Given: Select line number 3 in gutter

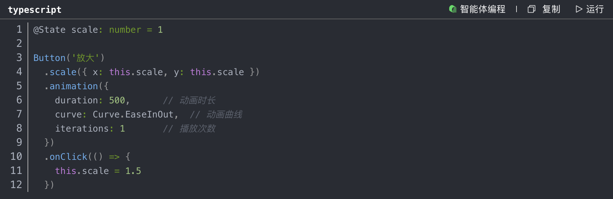Looking at the screenshot, I should pyautogui.click(x=19, y=58).
